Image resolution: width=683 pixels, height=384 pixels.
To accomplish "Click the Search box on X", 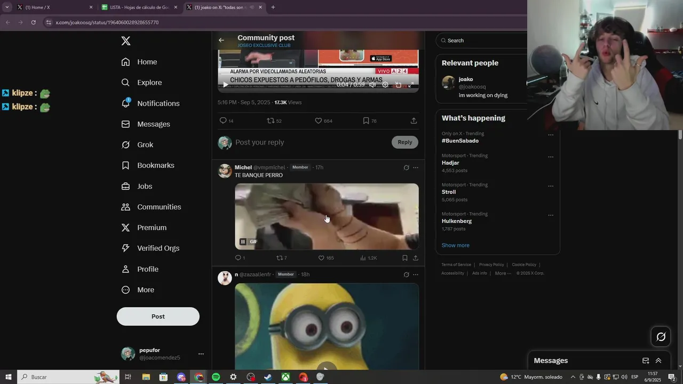I will [x=483, y=41].
